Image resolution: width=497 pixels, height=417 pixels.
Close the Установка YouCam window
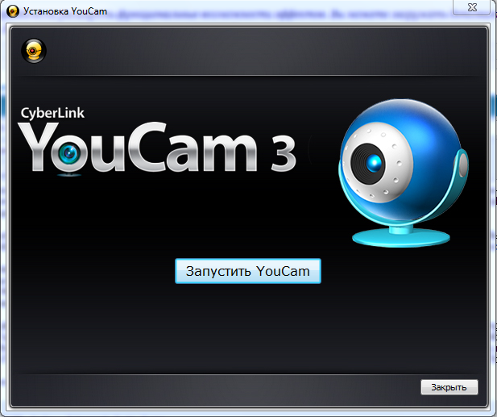tap(472, 7)
